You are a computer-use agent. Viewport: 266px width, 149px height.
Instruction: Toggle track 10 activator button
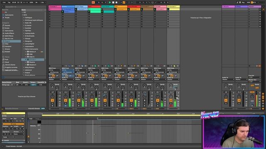click(x=171, y=100)
